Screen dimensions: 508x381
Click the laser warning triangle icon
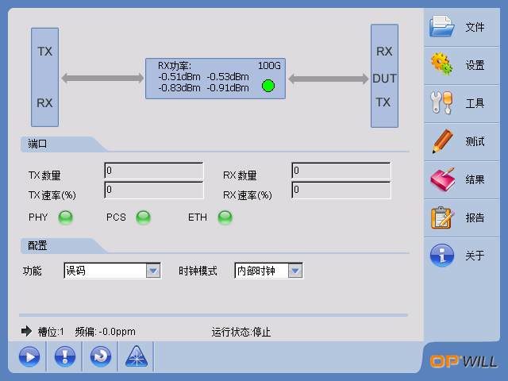coord(136,356)
